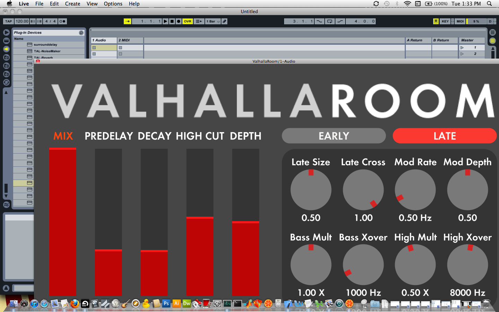Toggle the OVR overdub switch
Viewport: 499px width, 312px height.
point(187,21)
